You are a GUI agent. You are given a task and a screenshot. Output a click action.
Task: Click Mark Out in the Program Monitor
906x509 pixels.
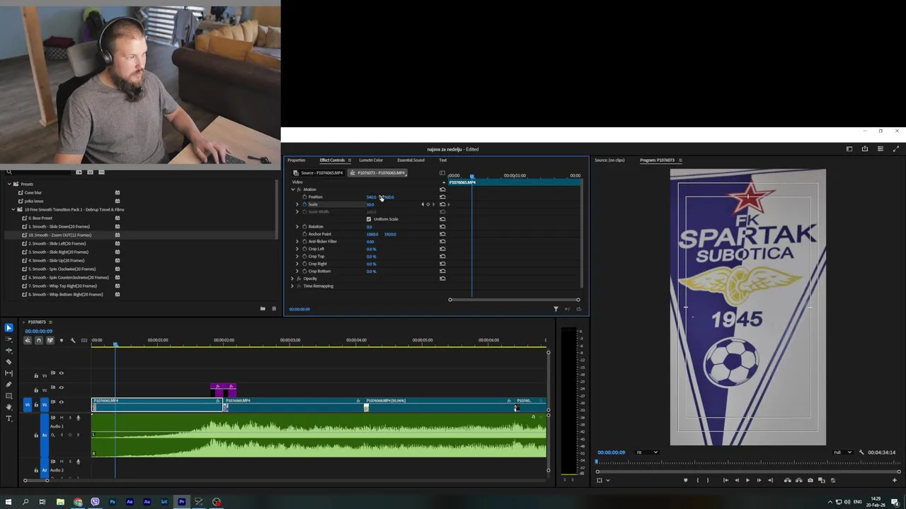click(708, 480)
